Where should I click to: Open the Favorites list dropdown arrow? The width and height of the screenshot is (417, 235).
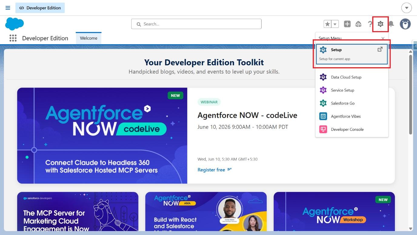click(335, 24)
